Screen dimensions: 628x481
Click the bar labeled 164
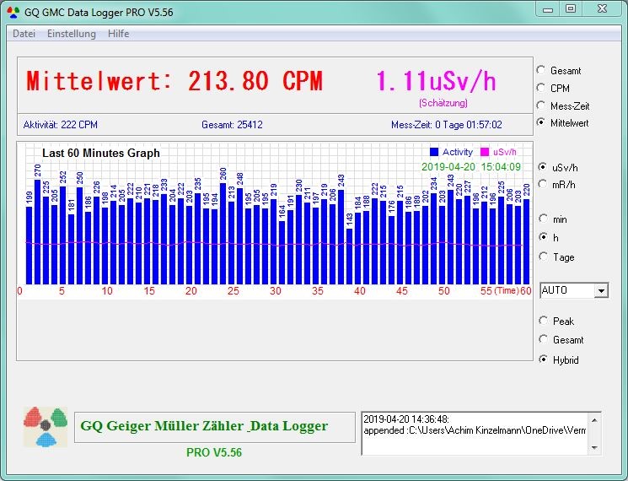[x=282, y=252]
